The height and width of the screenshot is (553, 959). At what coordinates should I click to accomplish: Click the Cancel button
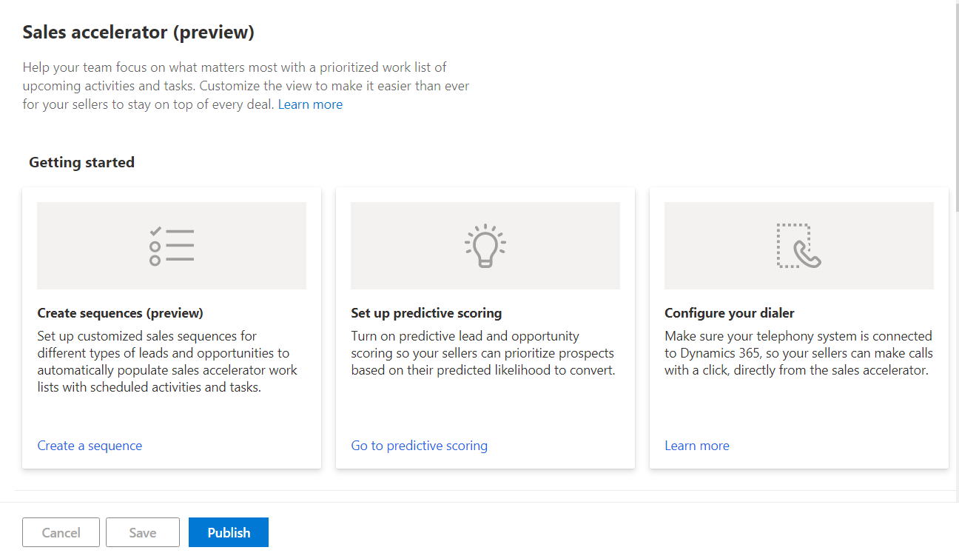[61, 532]
